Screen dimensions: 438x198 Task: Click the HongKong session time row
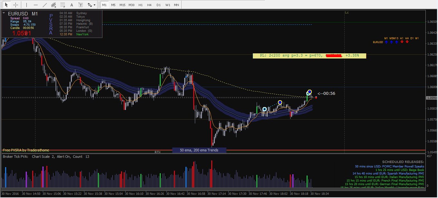pyautogui.click(x=75, y=20)
